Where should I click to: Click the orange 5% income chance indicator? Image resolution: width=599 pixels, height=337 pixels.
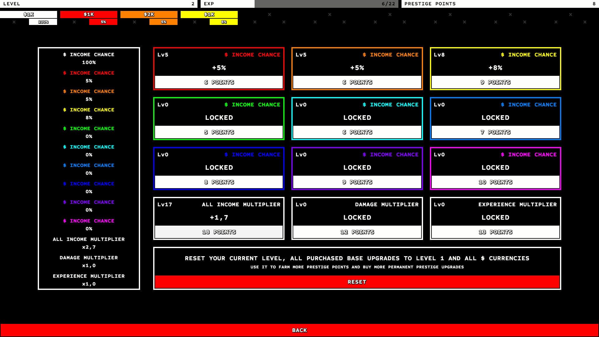(x=163, y=22)
